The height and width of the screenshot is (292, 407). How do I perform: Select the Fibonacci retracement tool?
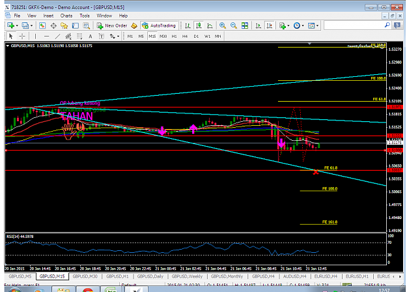79,36
